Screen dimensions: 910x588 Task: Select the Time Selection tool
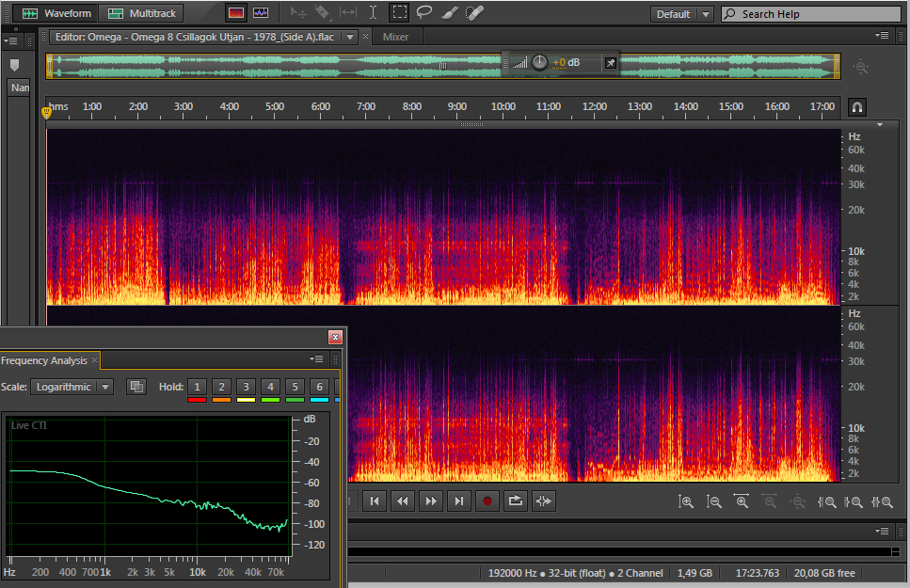[374, 13]
